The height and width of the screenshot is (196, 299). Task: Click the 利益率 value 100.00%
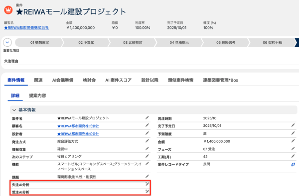pos(143,28)
